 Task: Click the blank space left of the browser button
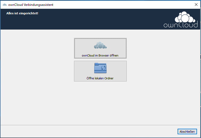coord(37,48)
